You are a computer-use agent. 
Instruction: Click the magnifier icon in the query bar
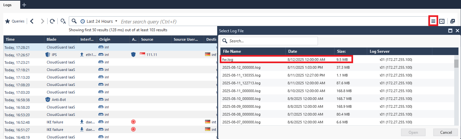click(74, 21)
